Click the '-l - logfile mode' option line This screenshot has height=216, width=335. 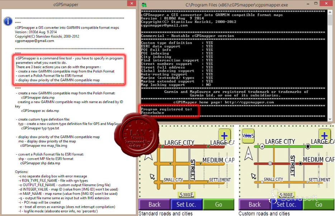(58, 211)
